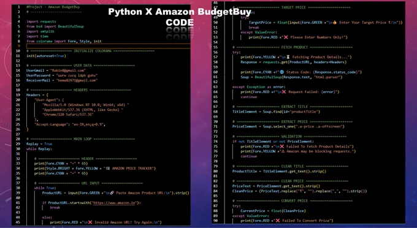Click the "FETCH PRODUCT" section comment
The width and height of the screenshot is (417, 228).
pos(293,47)
